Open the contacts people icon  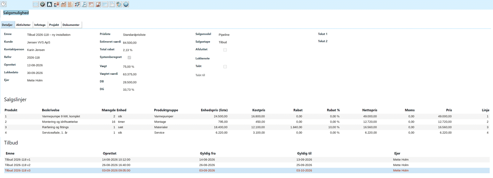(56, 4)
